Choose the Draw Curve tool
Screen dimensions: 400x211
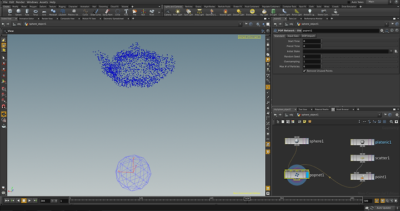coord(96,12)
